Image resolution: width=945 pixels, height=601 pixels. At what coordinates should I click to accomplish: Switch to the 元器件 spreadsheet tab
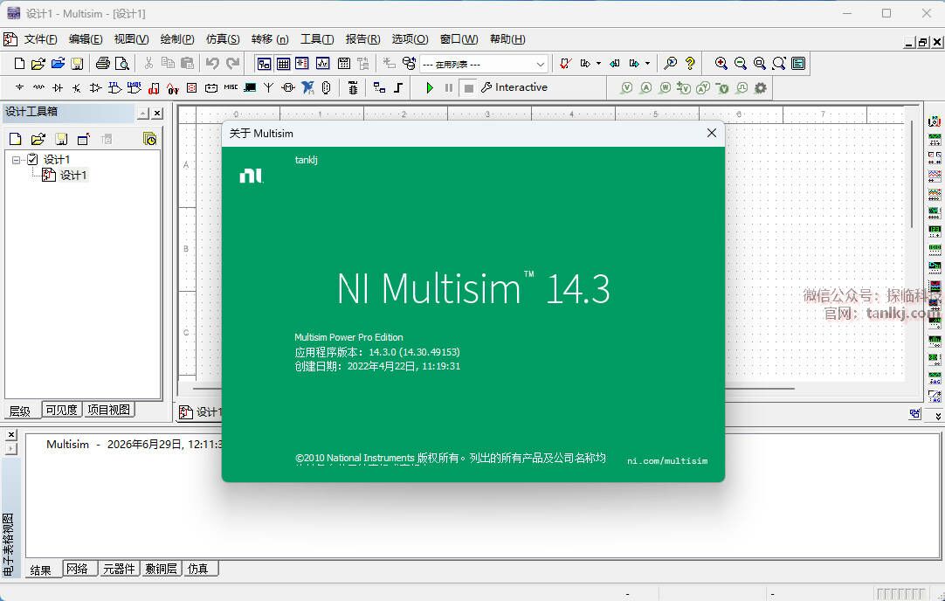click(x=119, y=569)
